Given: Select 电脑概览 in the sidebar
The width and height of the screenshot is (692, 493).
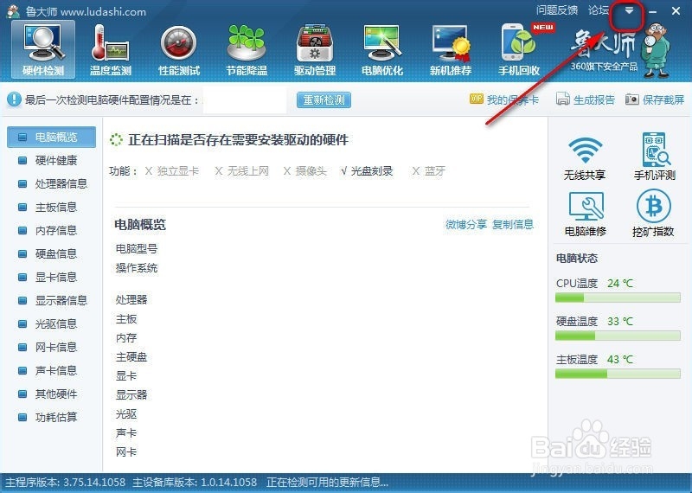Looking at the screenshot, I should pos(51,138).
